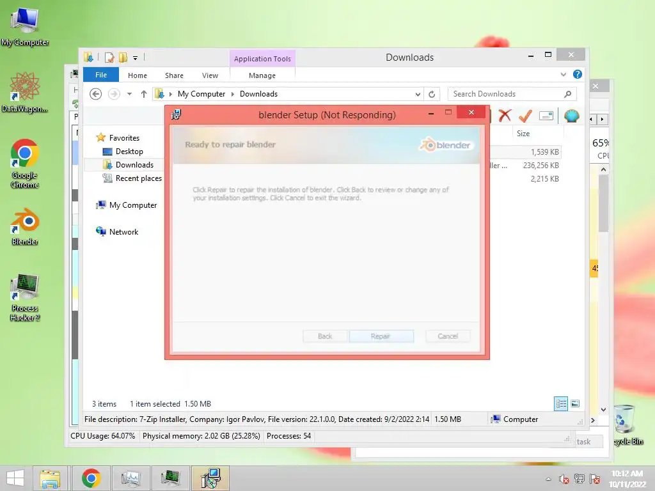Go back using Explorer's back arrow
Screen dimensions: 655x491
pyautogui.click(x=96, y=94)
